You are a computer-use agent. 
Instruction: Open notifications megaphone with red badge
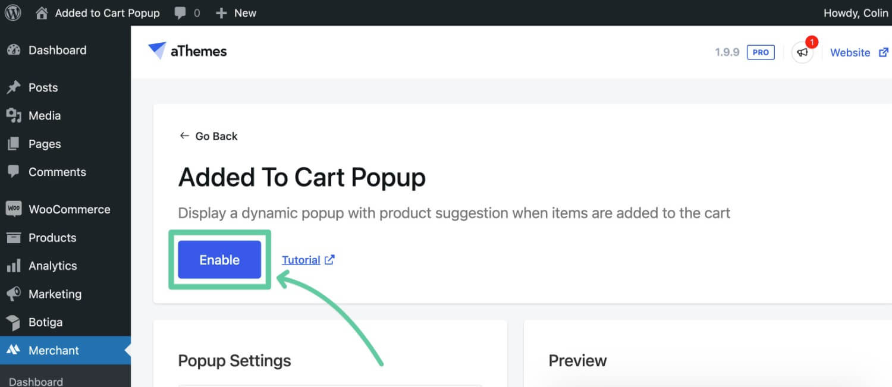coord(803,52)
